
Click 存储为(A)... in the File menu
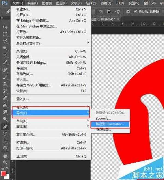[25, 74]
